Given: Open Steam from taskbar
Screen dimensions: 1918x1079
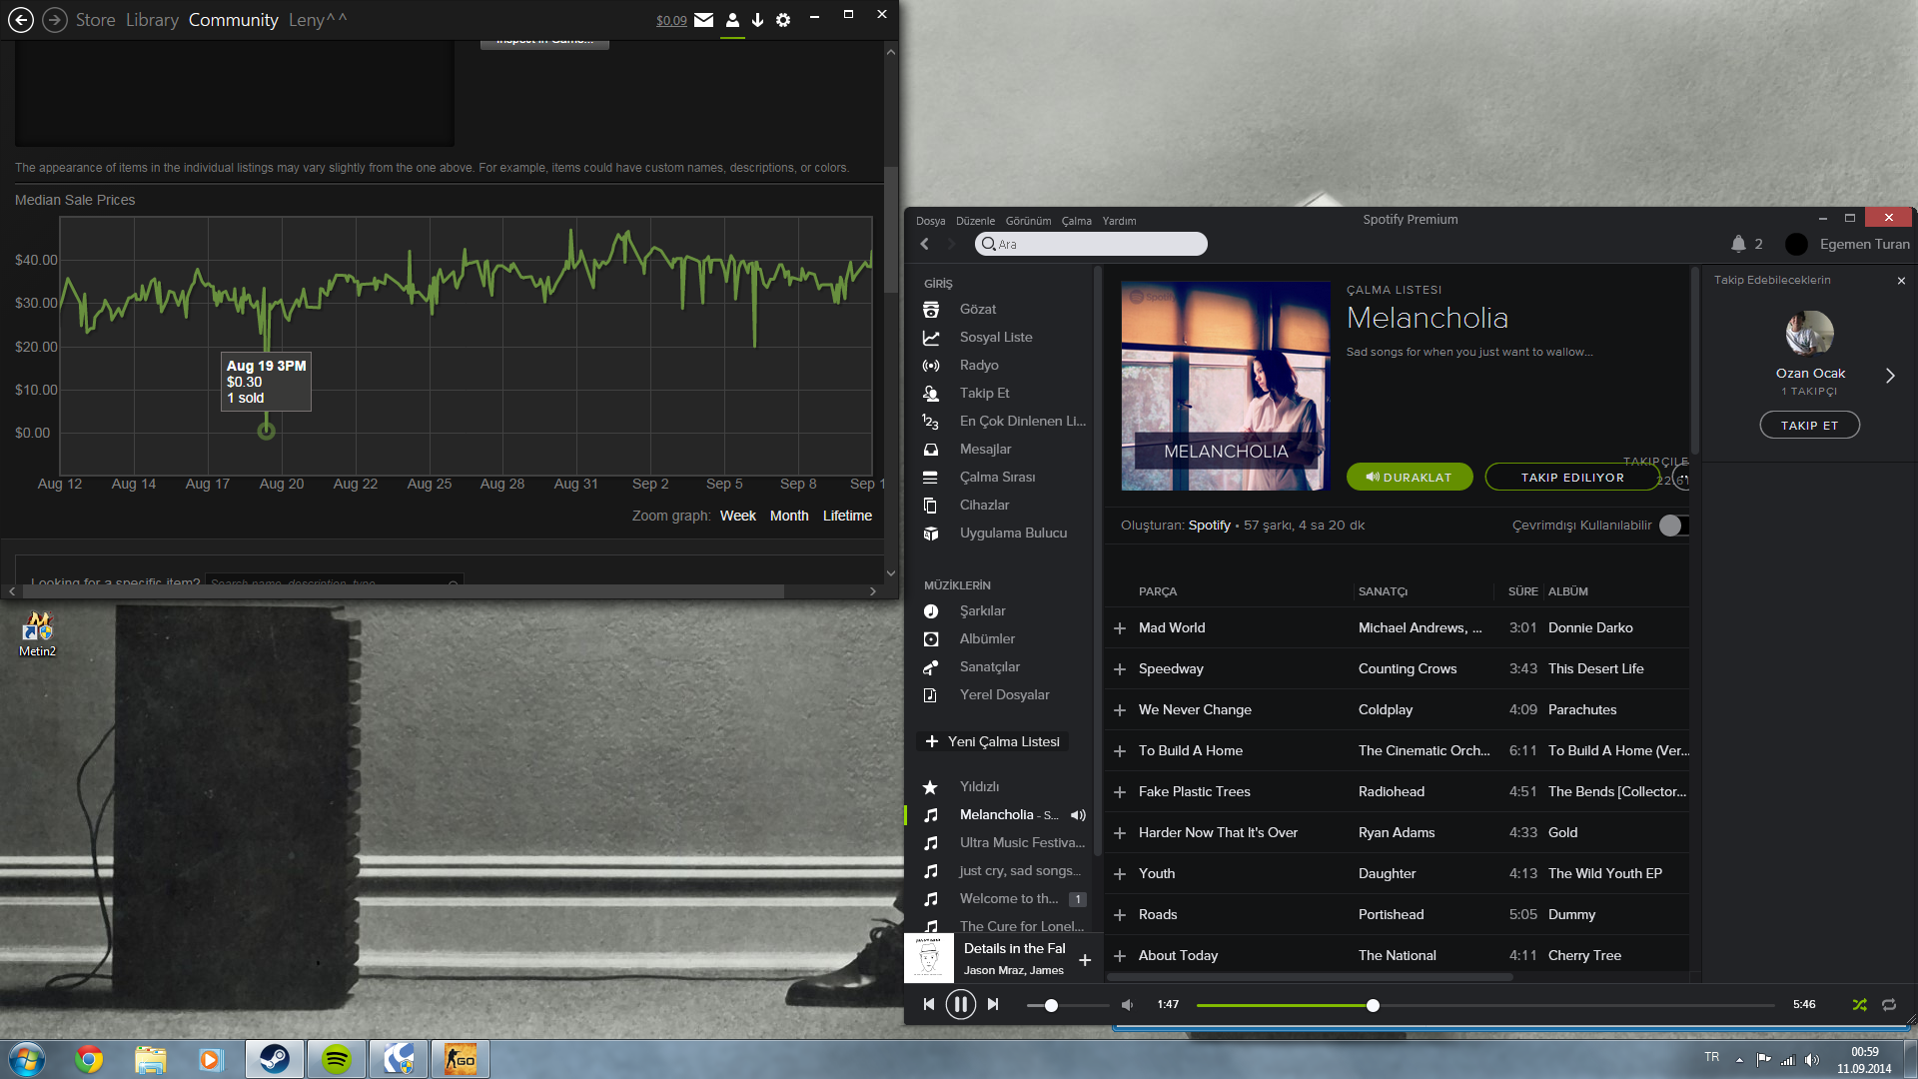Looking at the screenshot, I should click(x=275, y=1059).
